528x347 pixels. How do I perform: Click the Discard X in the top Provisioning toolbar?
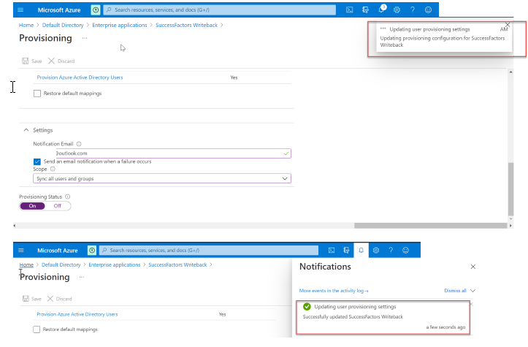click(51, 61)
